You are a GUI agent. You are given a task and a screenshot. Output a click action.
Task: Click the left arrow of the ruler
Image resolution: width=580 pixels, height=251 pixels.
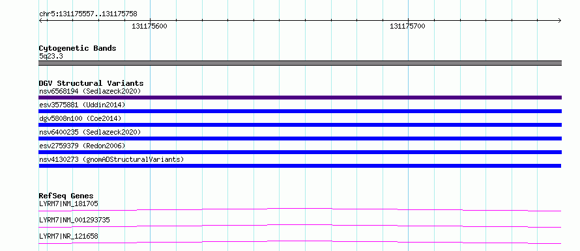click(x=41, y=20)
